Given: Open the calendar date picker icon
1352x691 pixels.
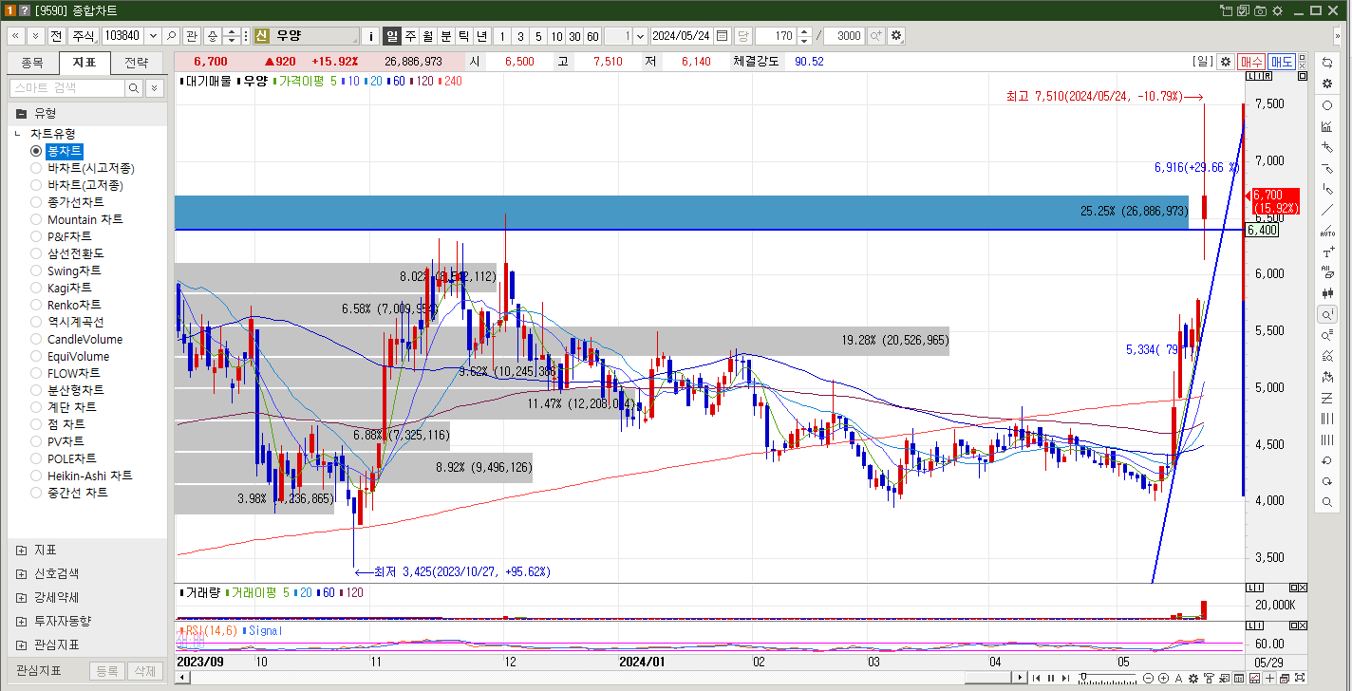Looking at the screenshot, I should pos(722,36).
